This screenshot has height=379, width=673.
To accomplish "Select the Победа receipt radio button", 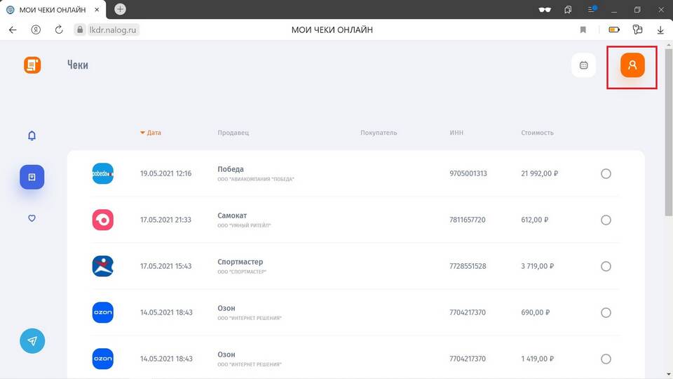I will pos(606,173).
